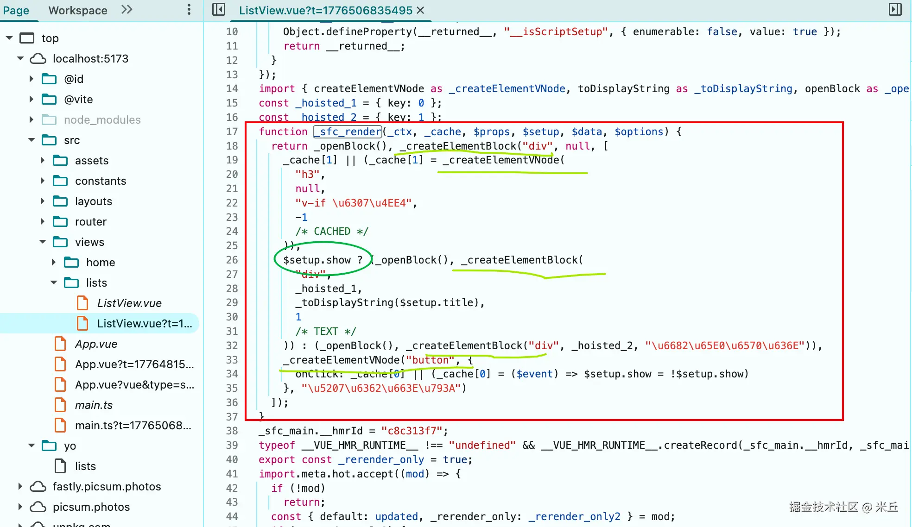The height and width of the screenshot is (527, 912).
Task: Click the localhost:5173 cloud icon
Action: click(38, 59)
